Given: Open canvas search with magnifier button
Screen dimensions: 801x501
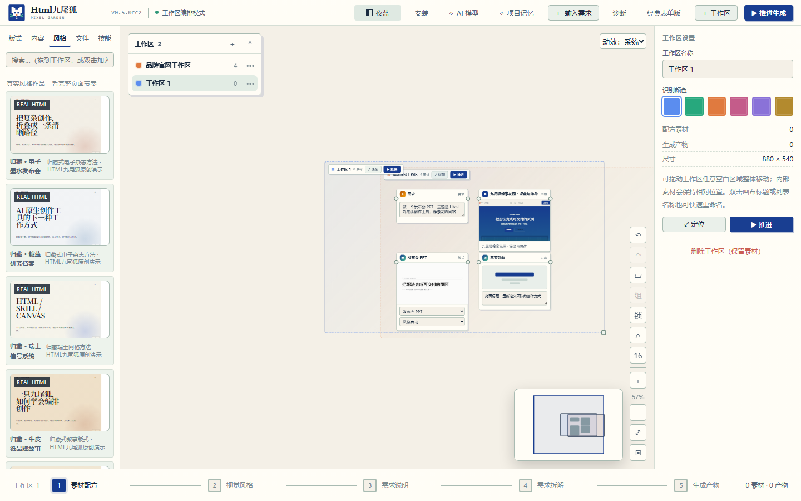Looking at the screenshot, I should coord(638,336).
